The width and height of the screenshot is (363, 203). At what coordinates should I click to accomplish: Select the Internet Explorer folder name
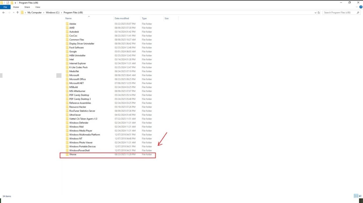click(78, 64)
